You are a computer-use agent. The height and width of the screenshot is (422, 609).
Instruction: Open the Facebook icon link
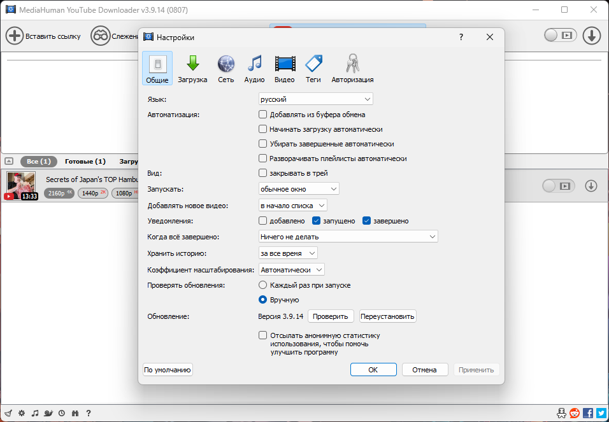(588, 412)
